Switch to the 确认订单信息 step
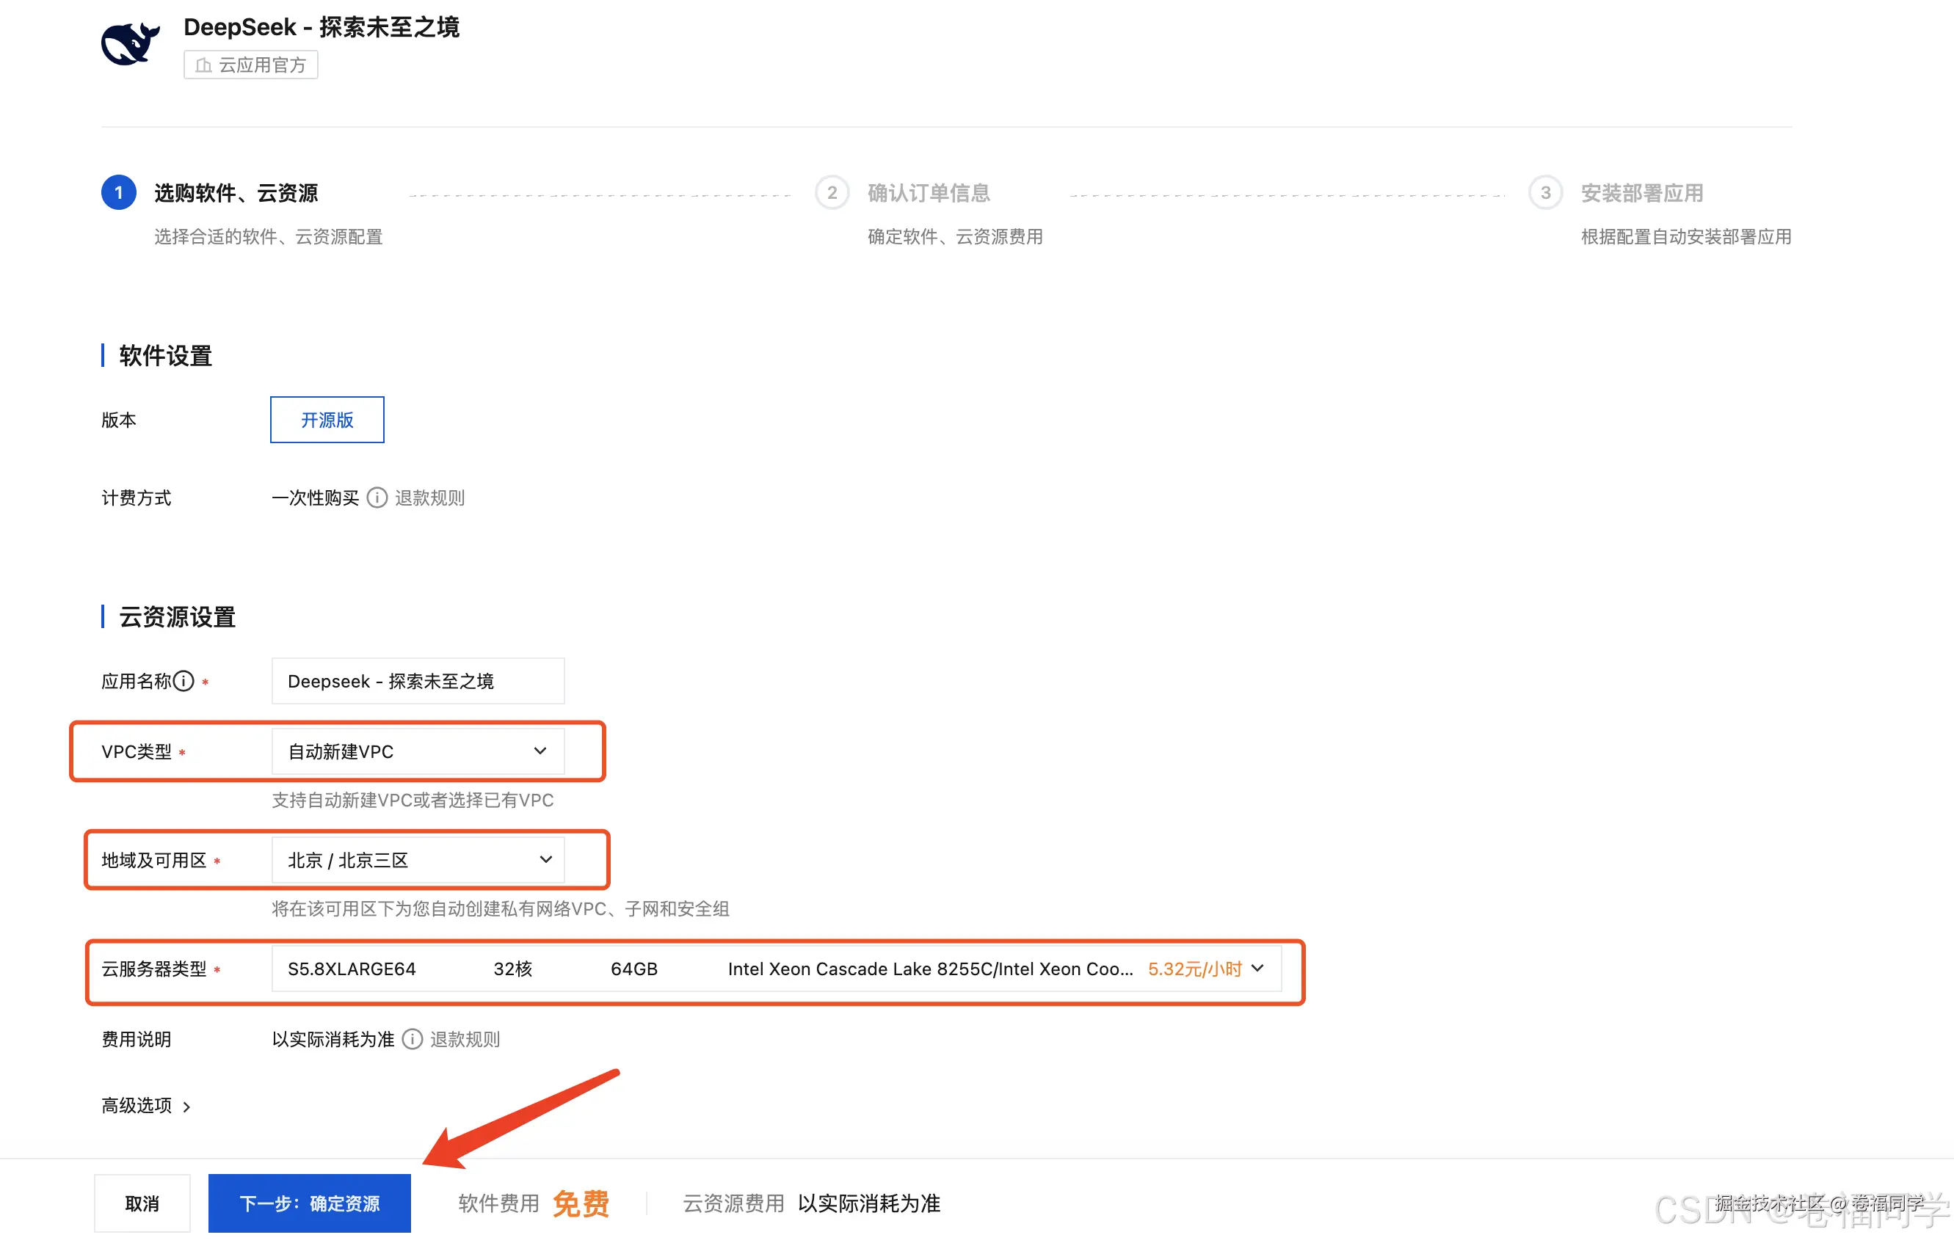This screenshot has width=1954, height=1243. pos(928,192)
